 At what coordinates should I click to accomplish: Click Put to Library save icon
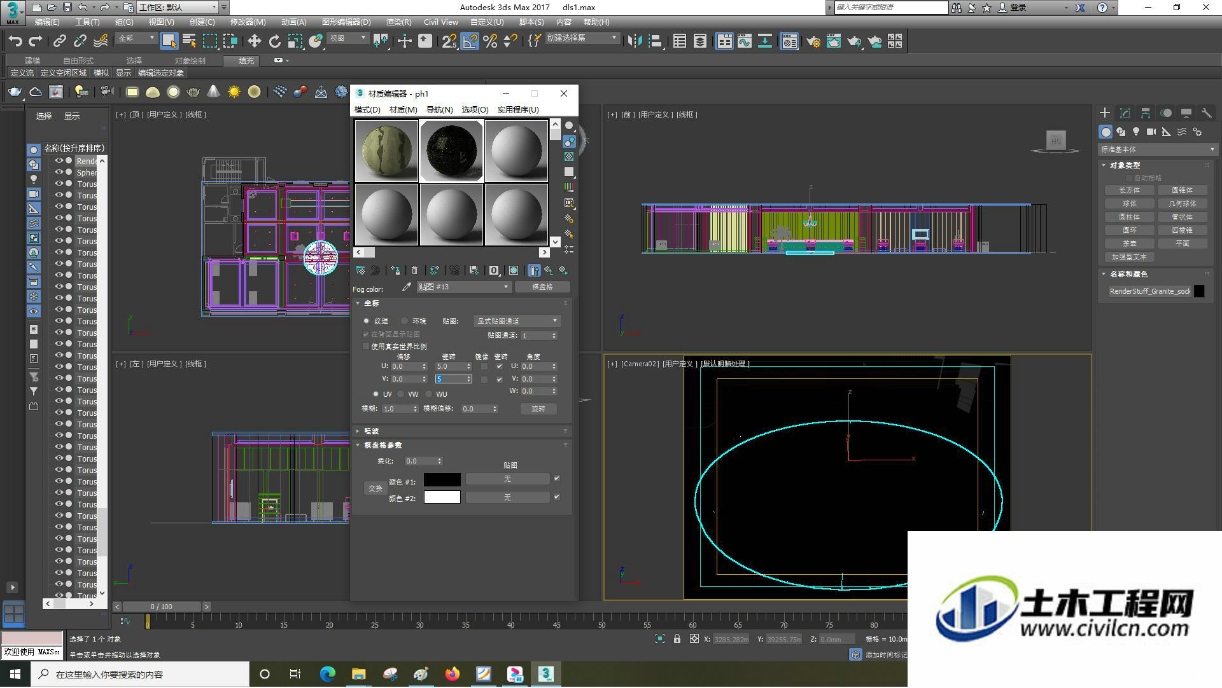474,270
